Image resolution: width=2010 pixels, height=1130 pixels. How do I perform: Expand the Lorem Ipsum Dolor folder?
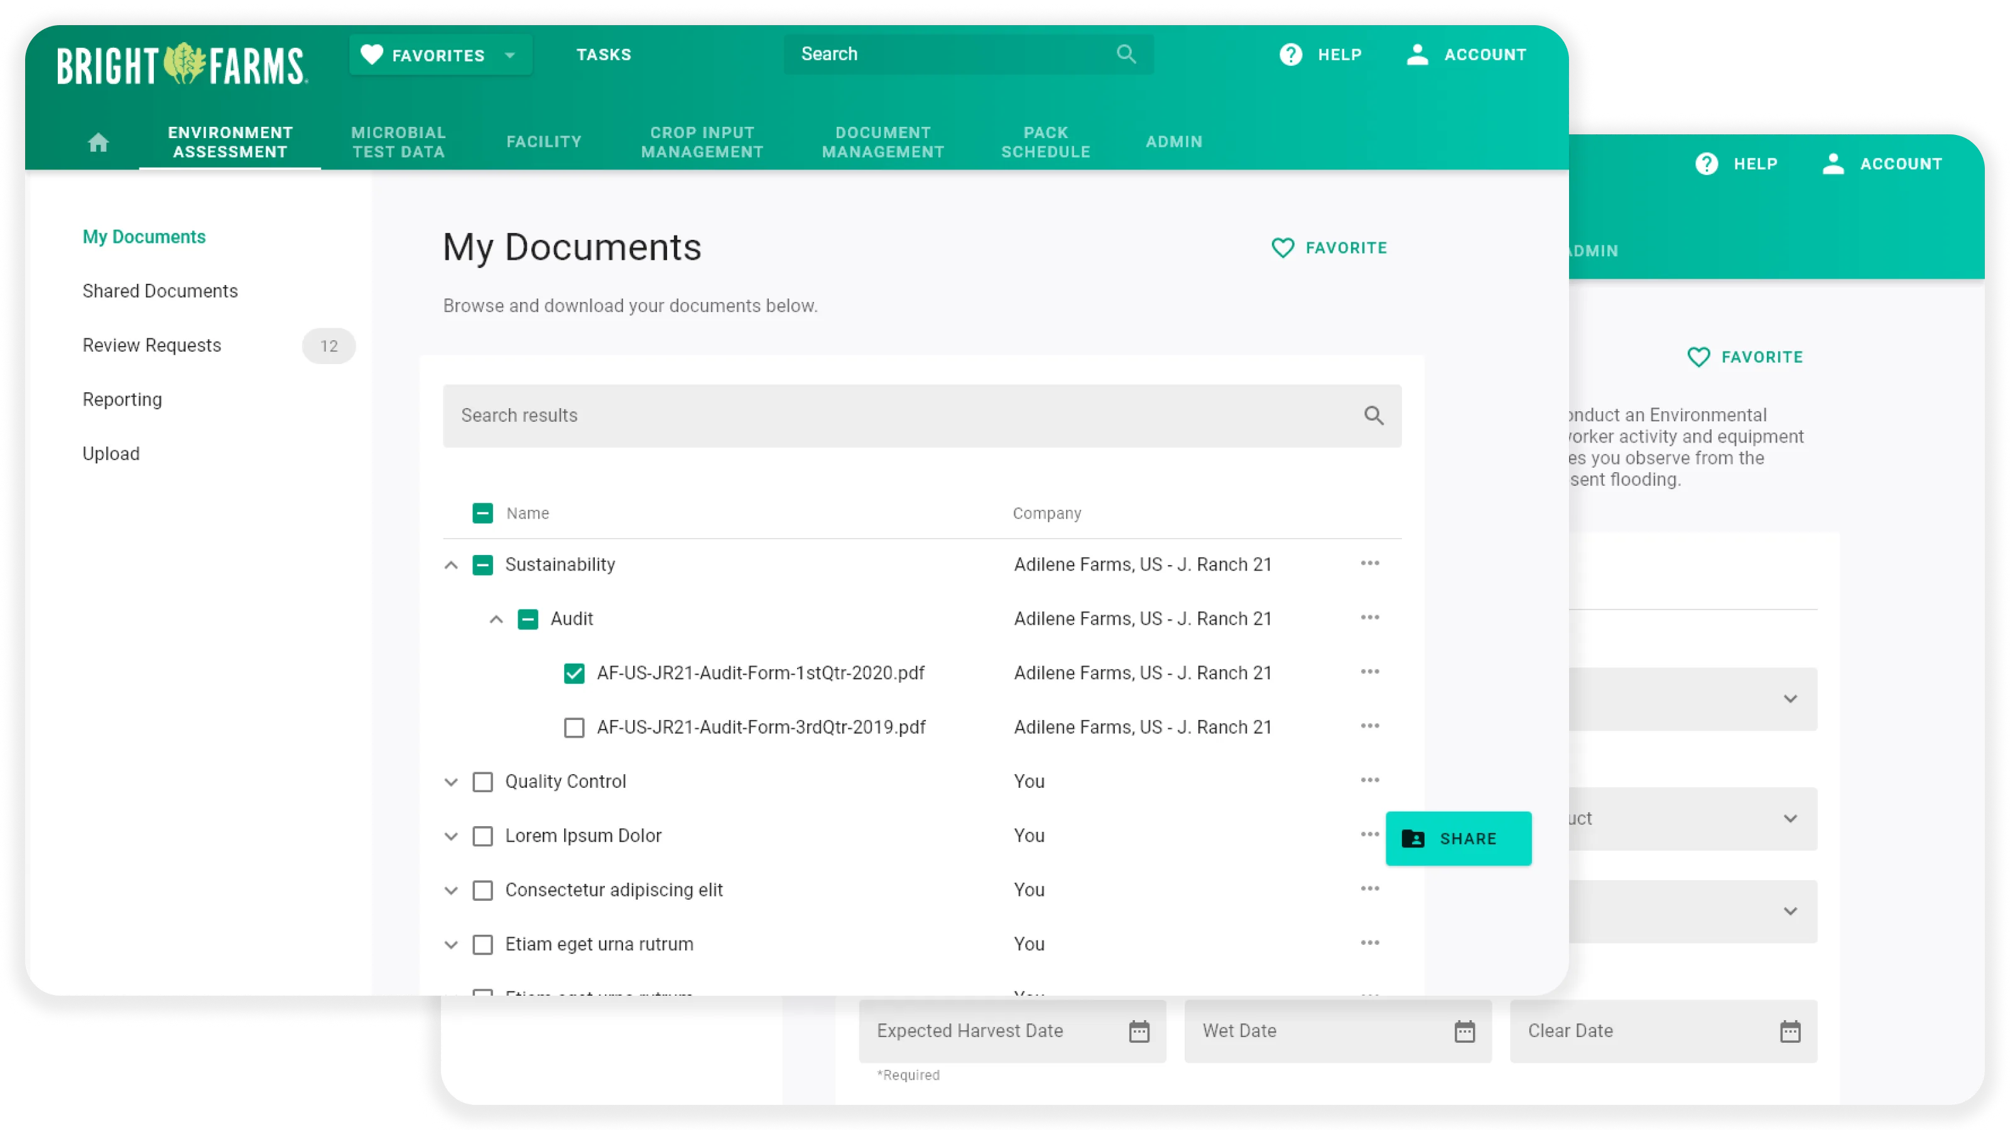point(451,836)
